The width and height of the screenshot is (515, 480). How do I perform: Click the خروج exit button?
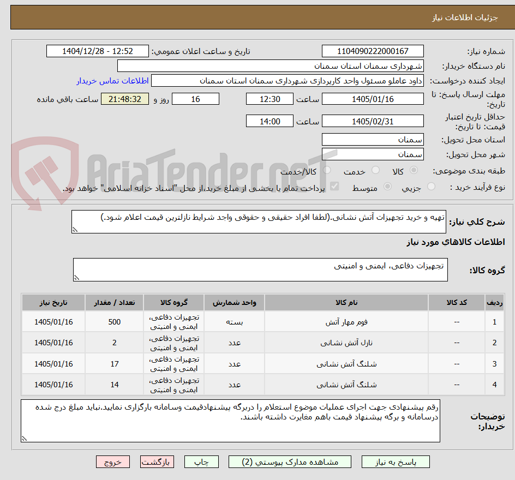pos(113,462)
